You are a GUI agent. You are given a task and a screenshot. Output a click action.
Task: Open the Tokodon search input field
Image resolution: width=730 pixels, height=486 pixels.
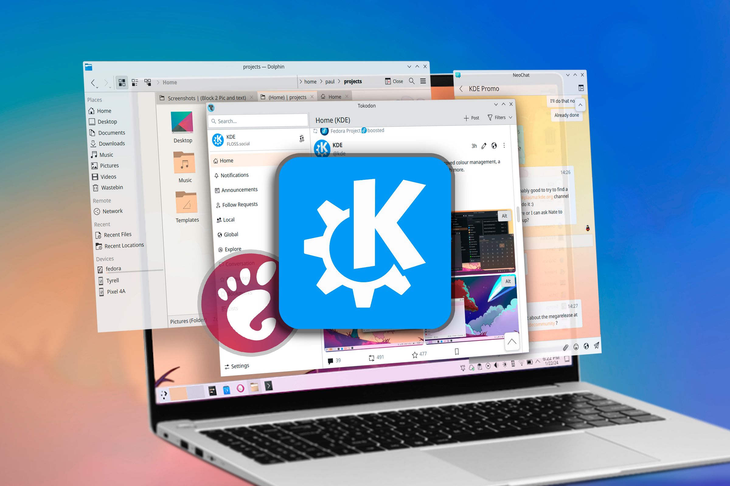click(x=259, y=120)
